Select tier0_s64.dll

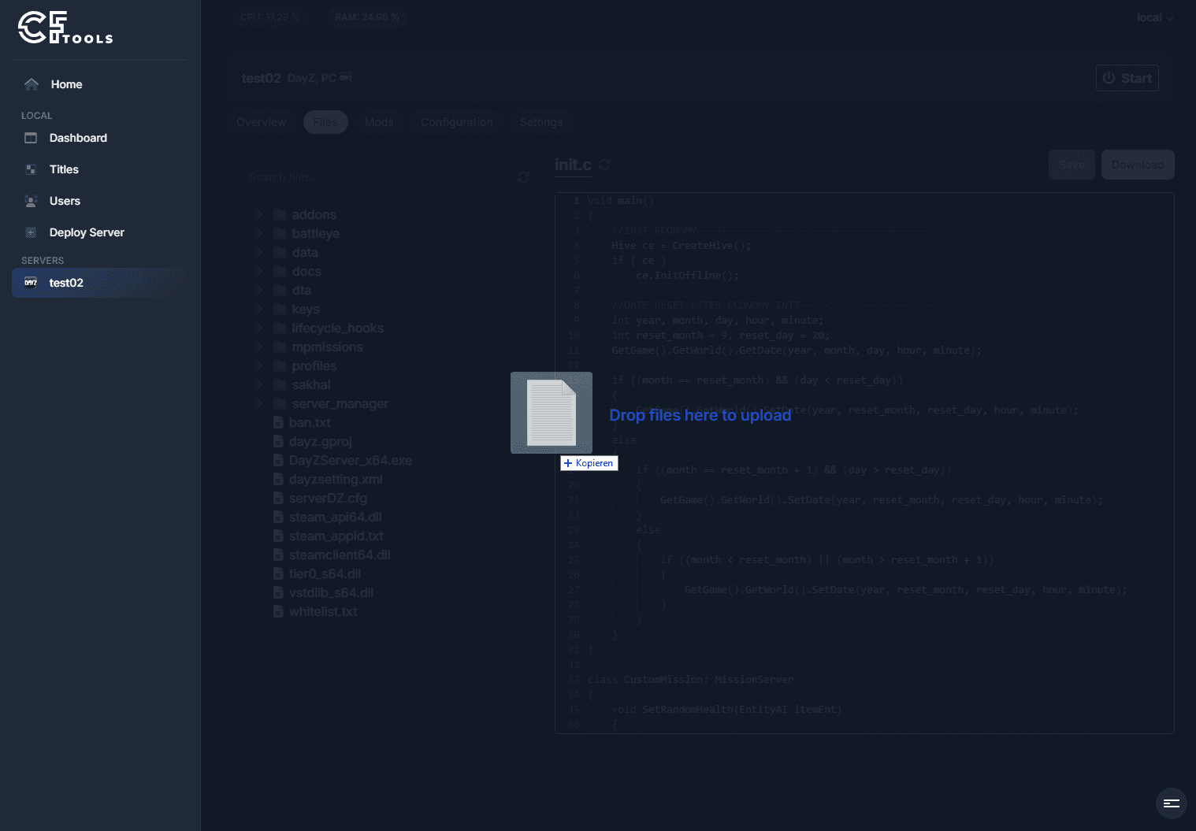(325, 573)
